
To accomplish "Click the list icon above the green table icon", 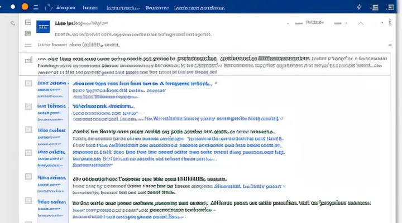I will click(x=28, y=22).
